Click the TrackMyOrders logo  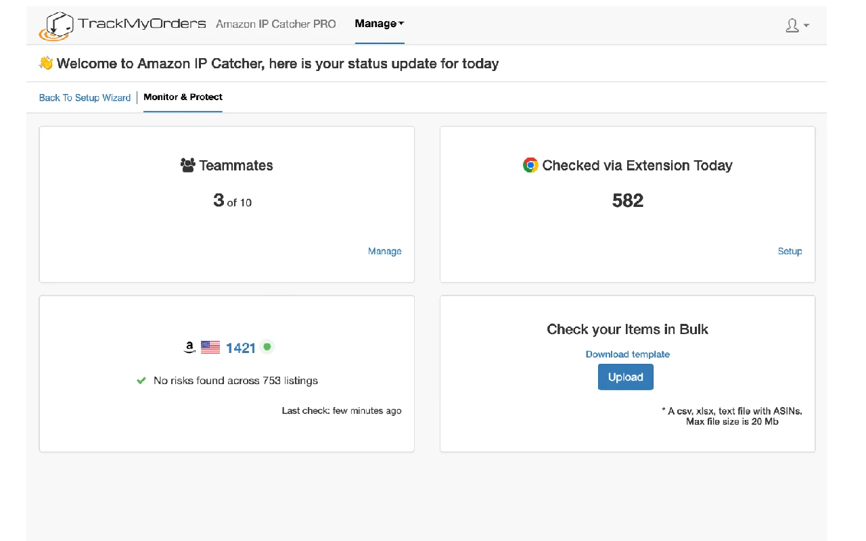(122, 26)
